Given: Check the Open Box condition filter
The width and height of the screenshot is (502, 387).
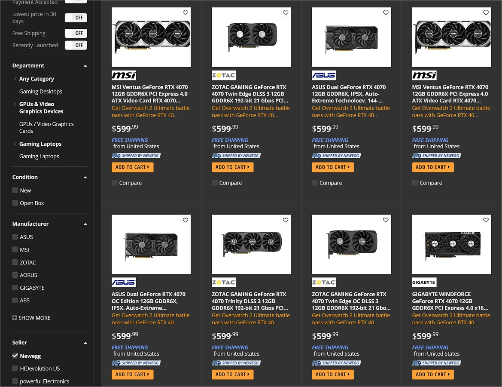Looking at the screenshot, I should [15, 203].
